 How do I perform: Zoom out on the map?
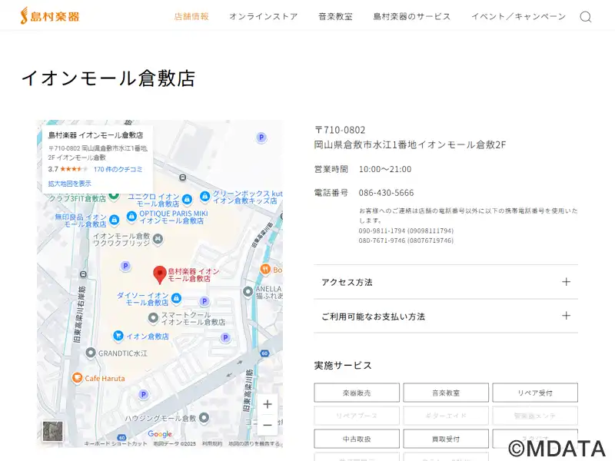268,425
